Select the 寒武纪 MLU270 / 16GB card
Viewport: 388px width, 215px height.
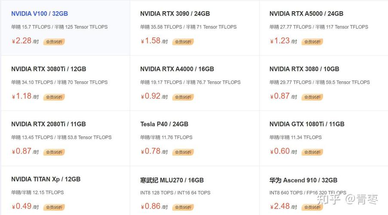(172, 180)
